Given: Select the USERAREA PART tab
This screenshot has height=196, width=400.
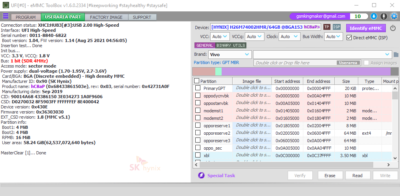Looking at the screenshot, I should tap(63, 17).
